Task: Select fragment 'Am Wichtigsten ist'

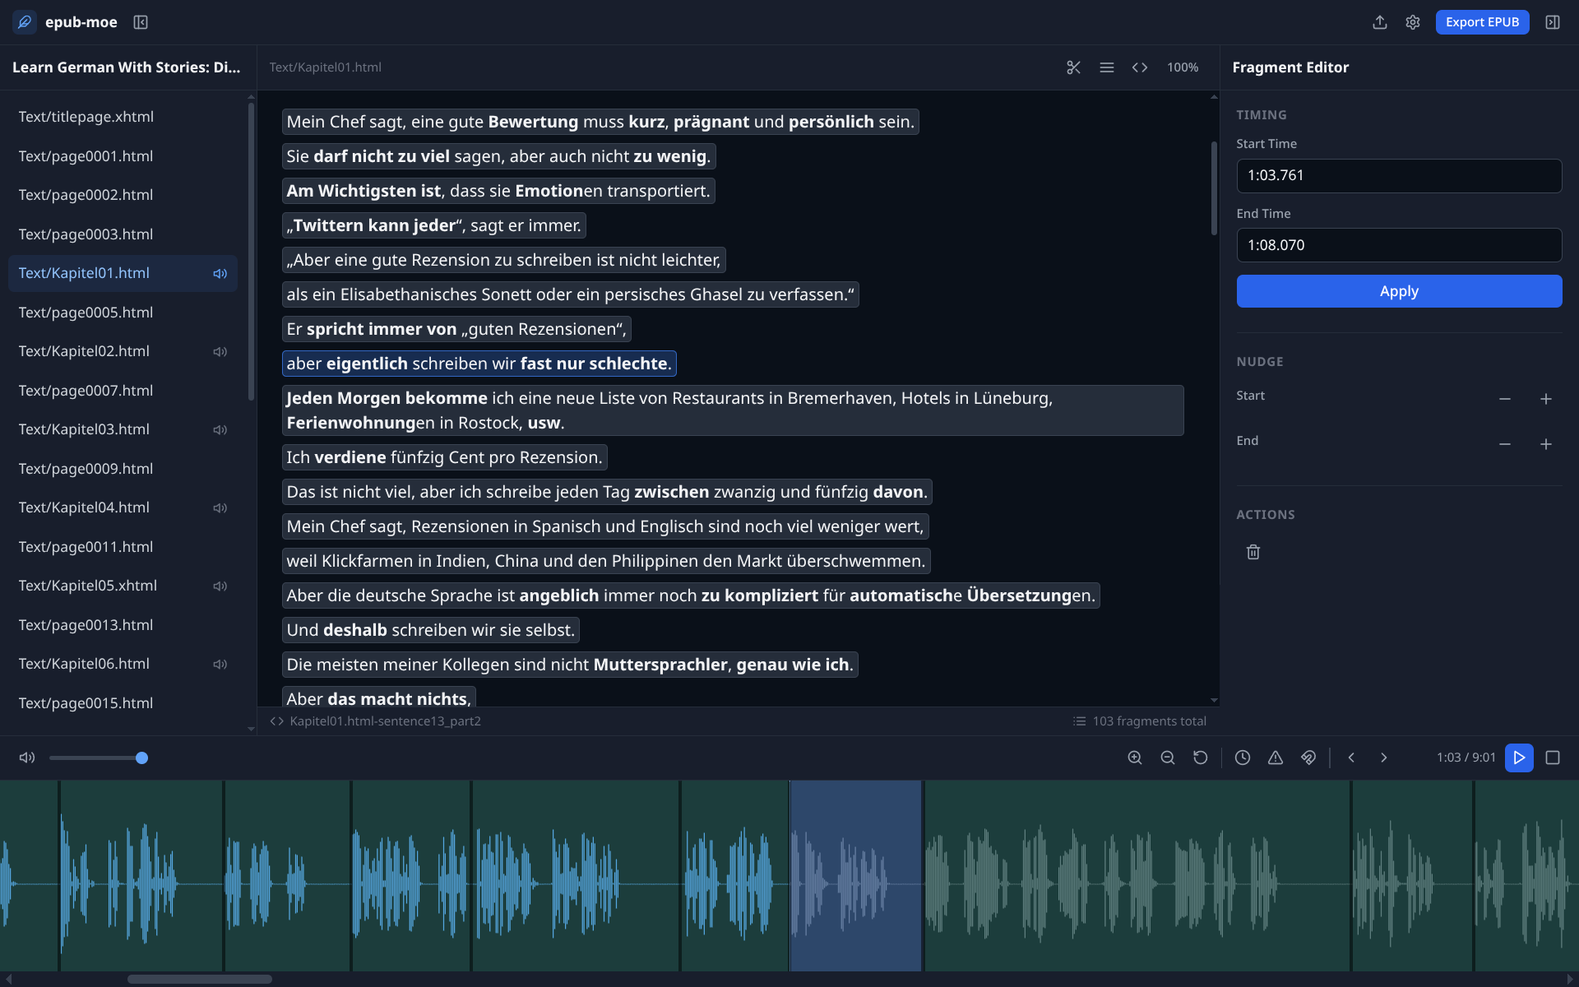Action: point(499,191)
